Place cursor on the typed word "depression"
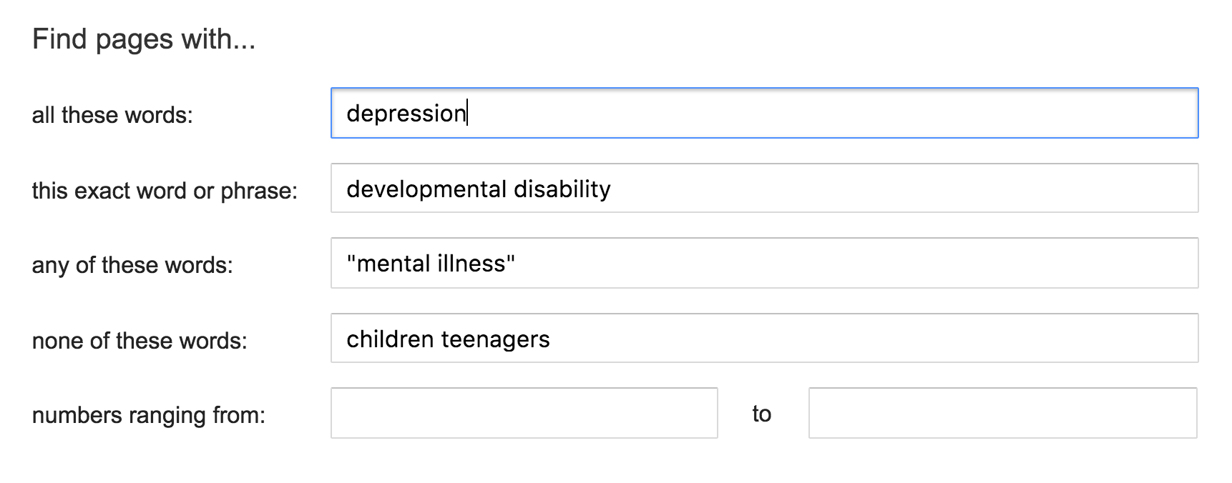The height and width of the screenshot is (483, 1232). click(x=406, y=114)
